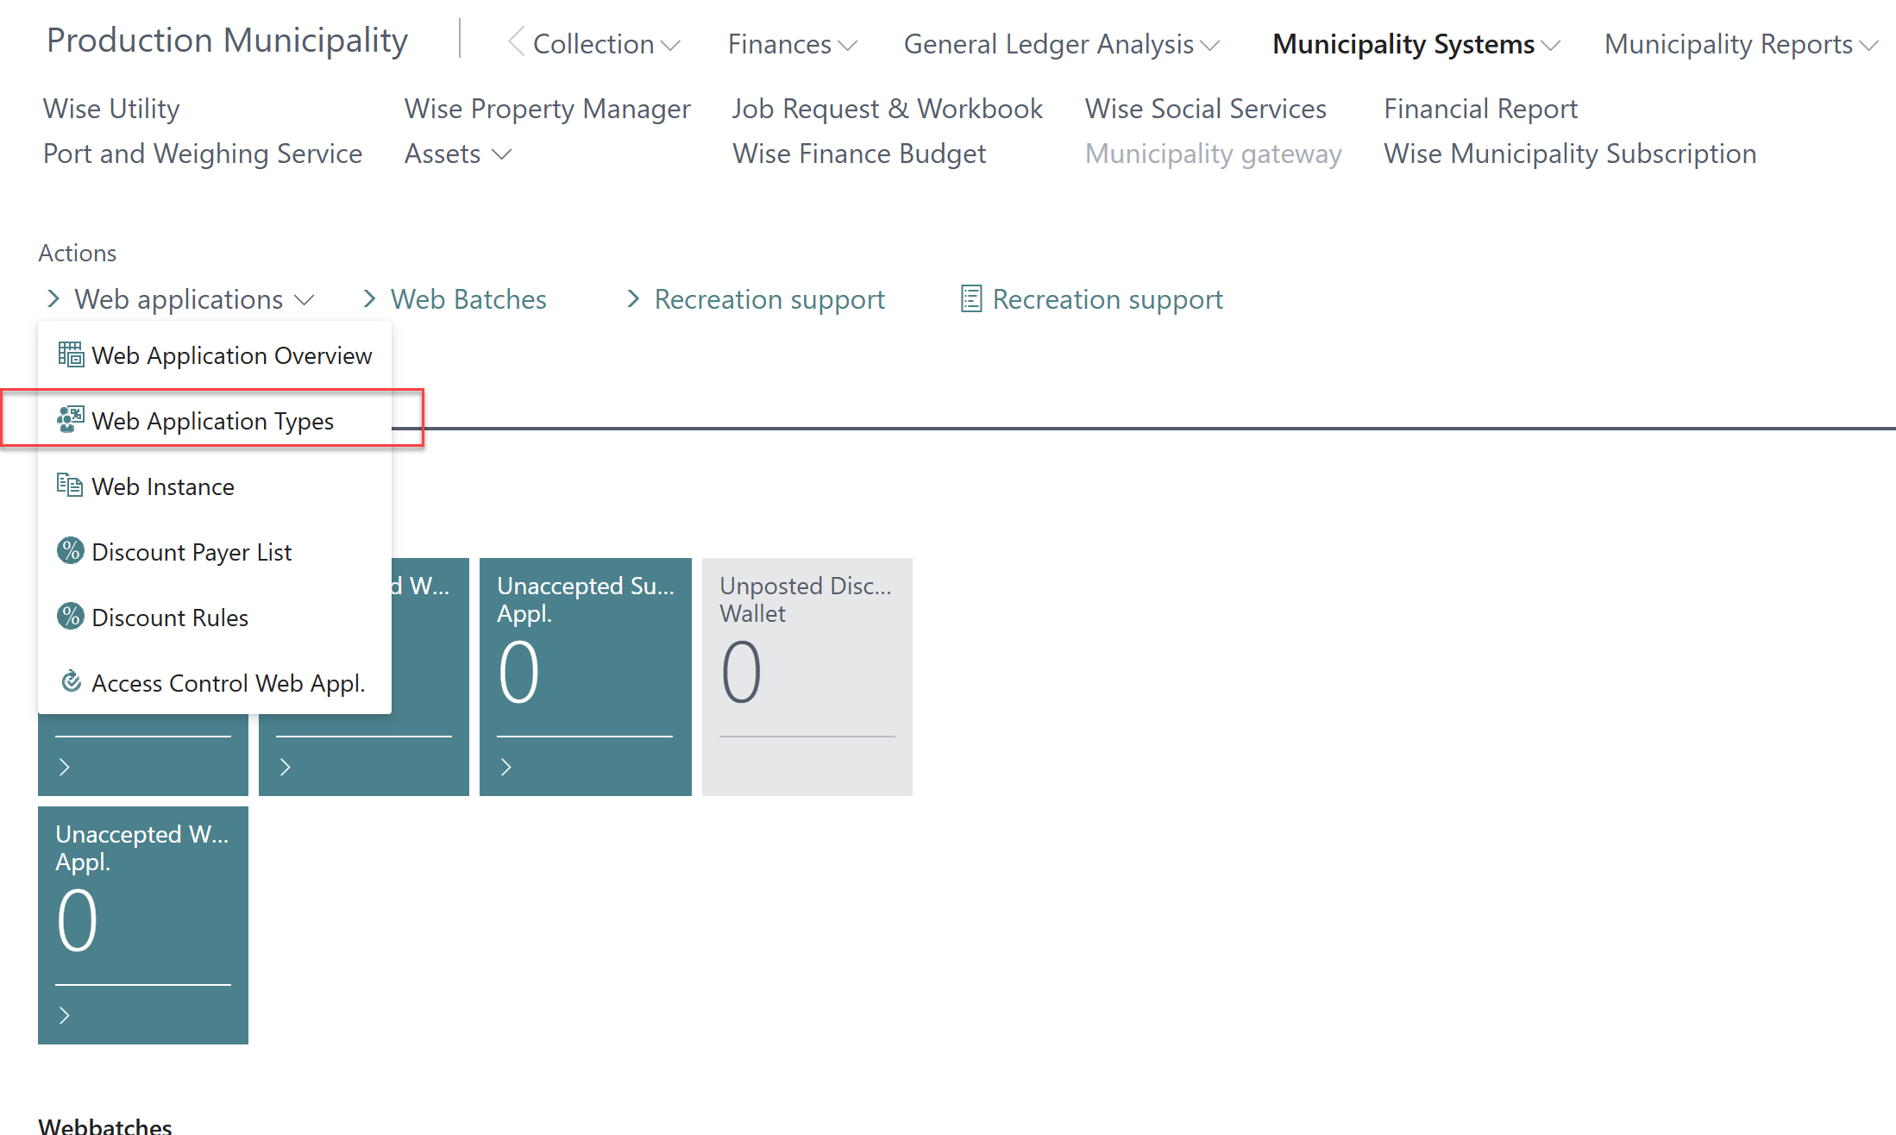Click the Discount Rules percent icon
This screenshot has width=1896, height=1135.
coord(71,617)
